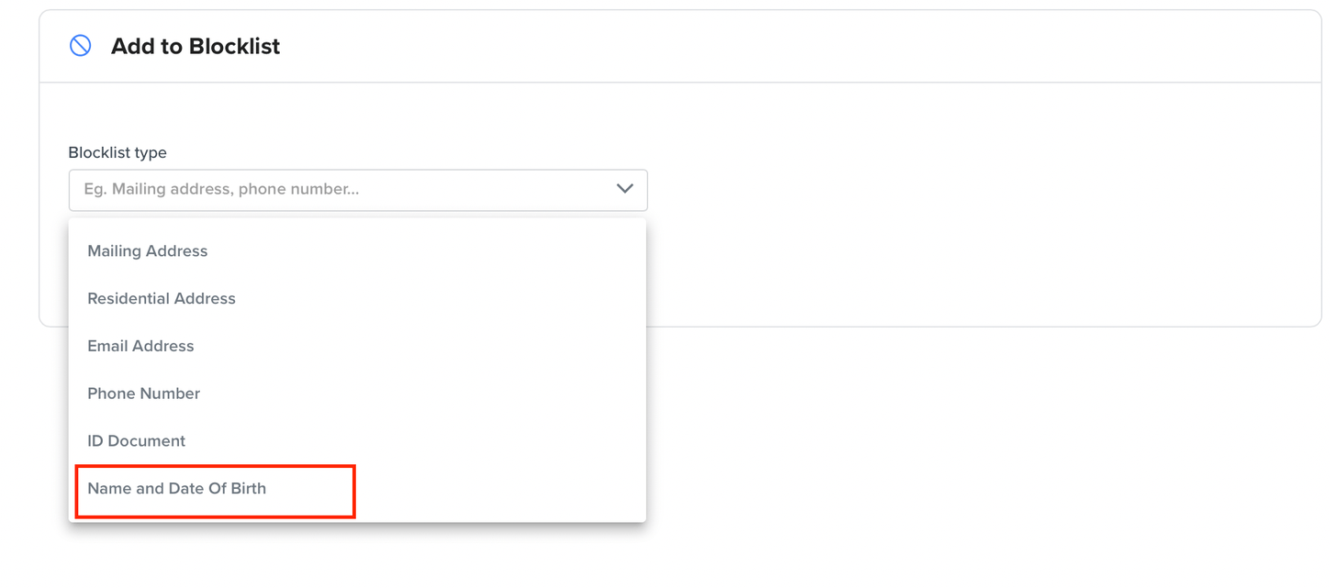The image size is (1330, 588).
Task: Set blocklist type to ID document
Action: (357, 441)
